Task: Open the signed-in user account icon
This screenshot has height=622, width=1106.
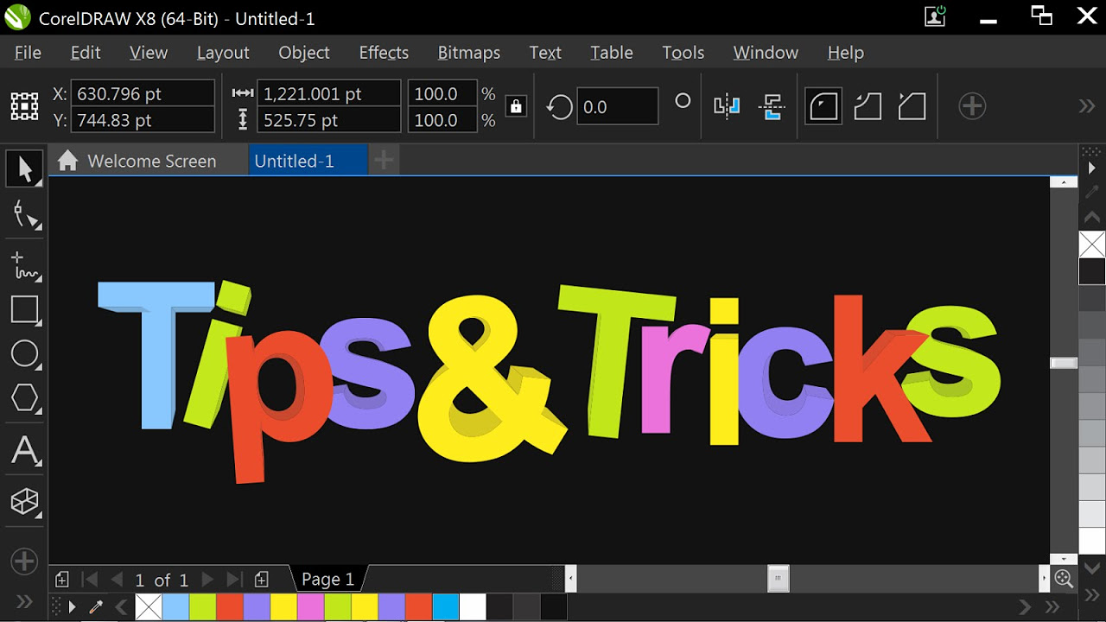Action: pos(935,16)
